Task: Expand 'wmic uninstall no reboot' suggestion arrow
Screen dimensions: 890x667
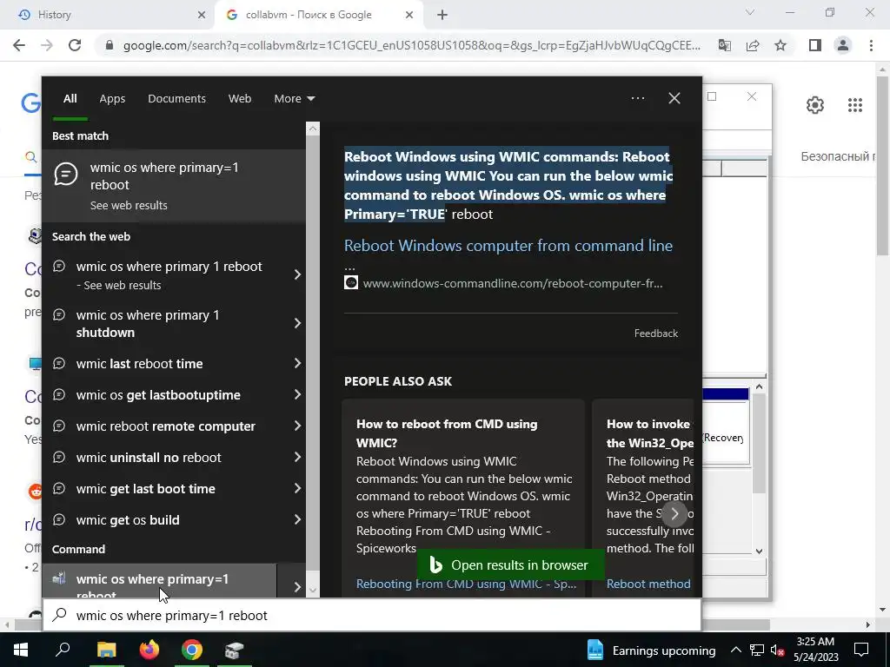Action: [x=297, y=457]
